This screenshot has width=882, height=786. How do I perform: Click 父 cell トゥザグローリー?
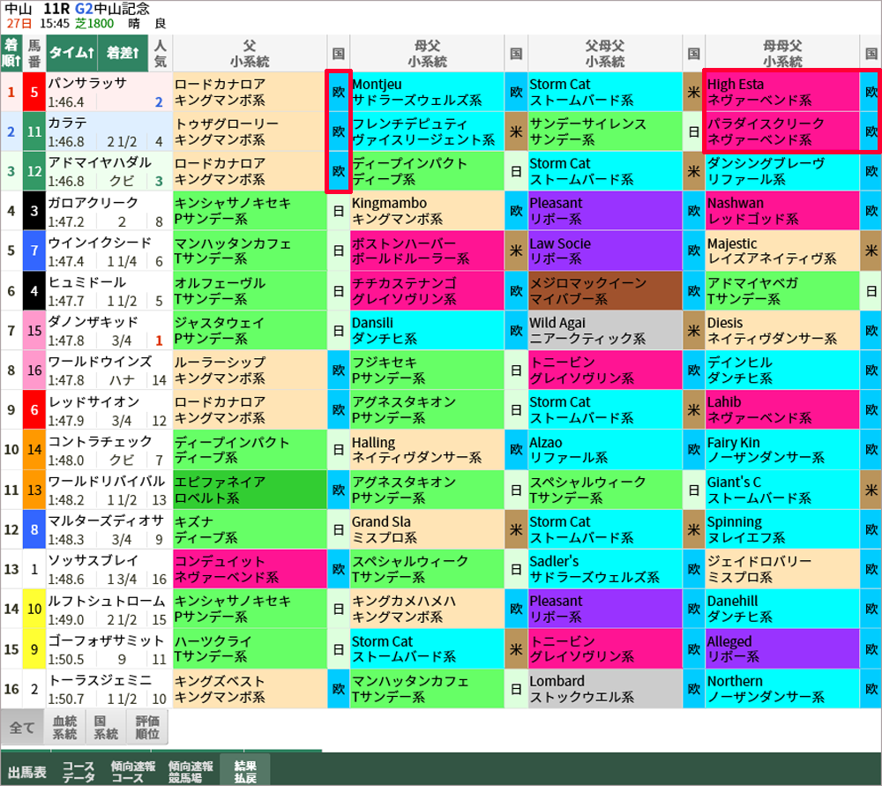click(250, 131)
